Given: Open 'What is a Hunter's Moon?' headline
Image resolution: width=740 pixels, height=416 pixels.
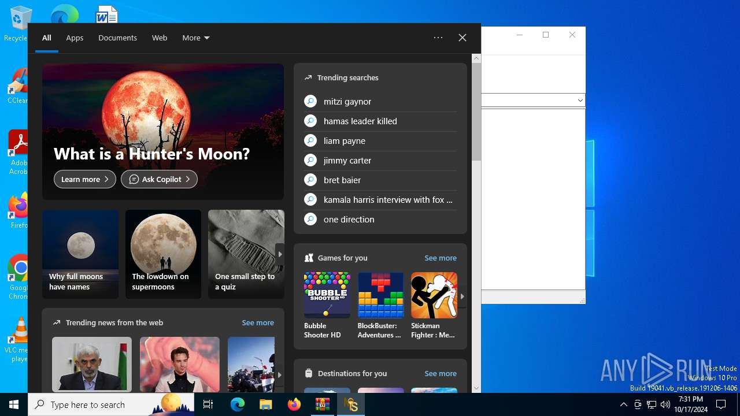Looking at the screenshot, I should 151,154.
